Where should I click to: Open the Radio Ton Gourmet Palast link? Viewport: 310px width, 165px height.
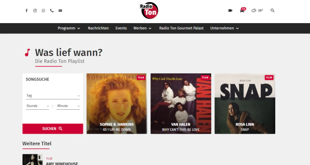pos(181,28)
